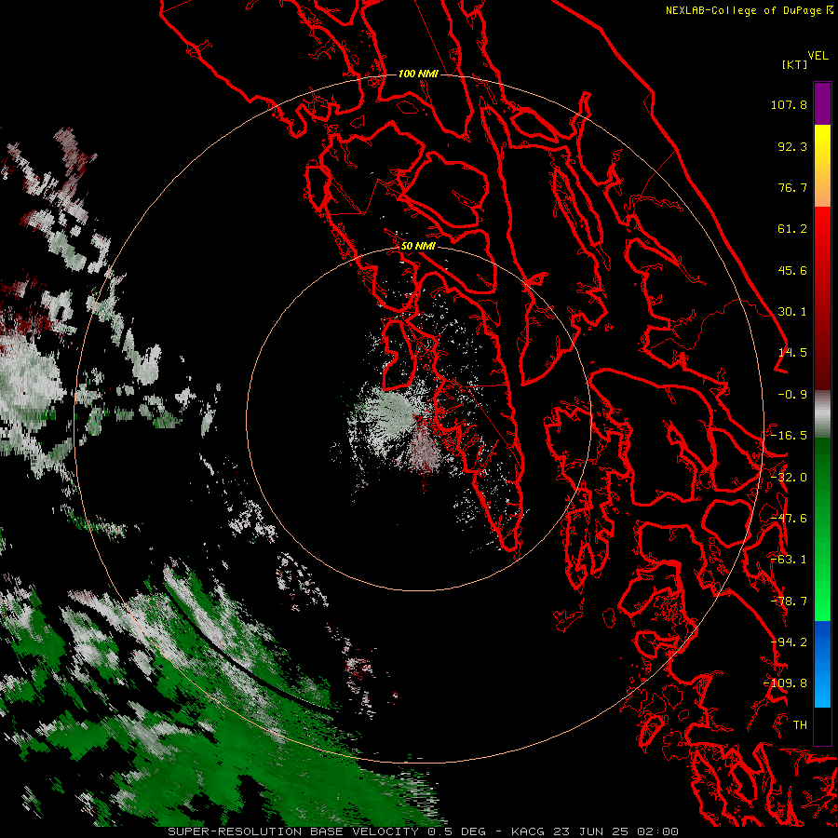This screenshot has height=838, width=838.
Task: Click the -109.8 legend value
Action: (x=786, y=683)
